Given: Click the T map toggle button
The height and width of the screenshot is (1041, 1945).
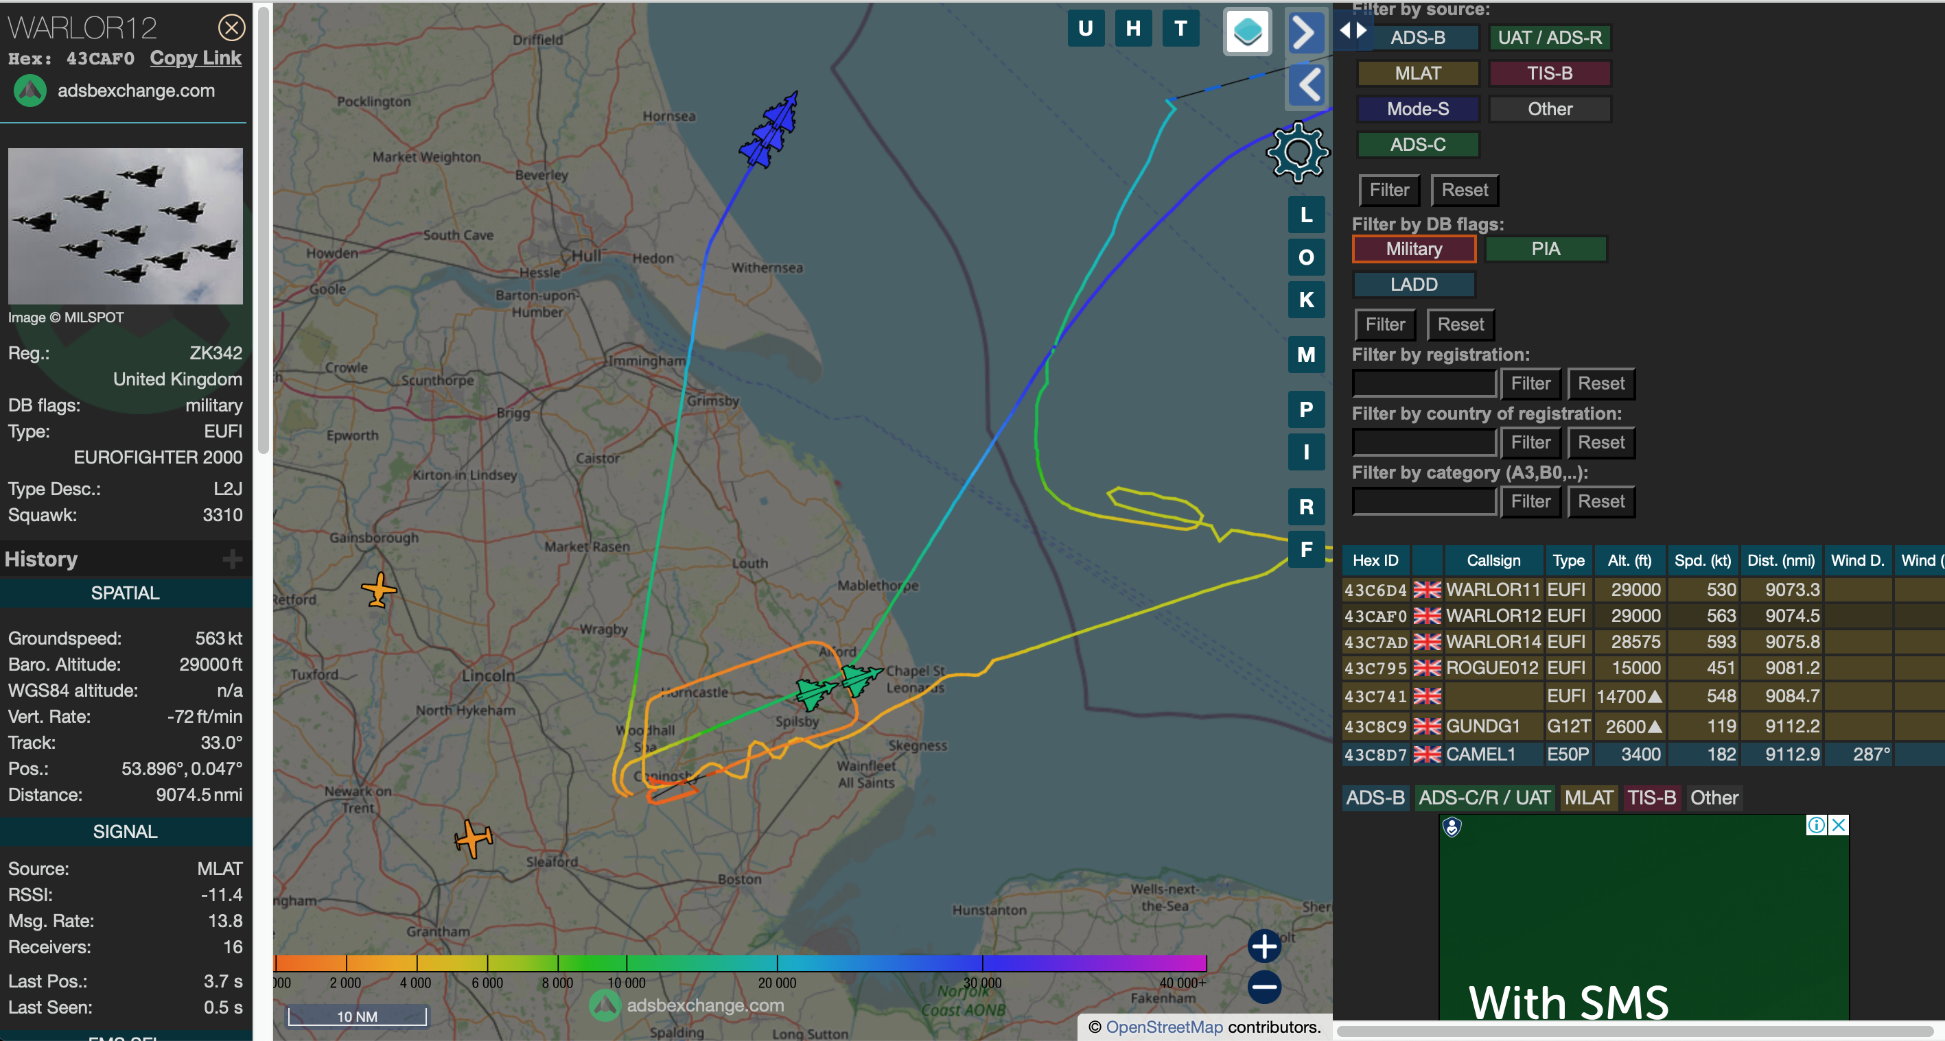Looking at the screenshot, I should [1181, 29].
